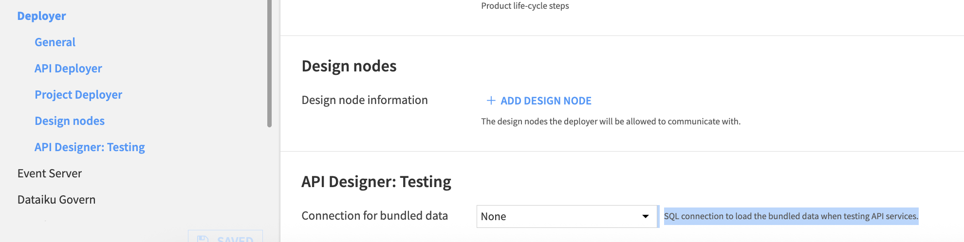The height and width of the screenshot is (242, 964).
Task: Open API Deployer settings in the sidebar
Action: point(68,69)
